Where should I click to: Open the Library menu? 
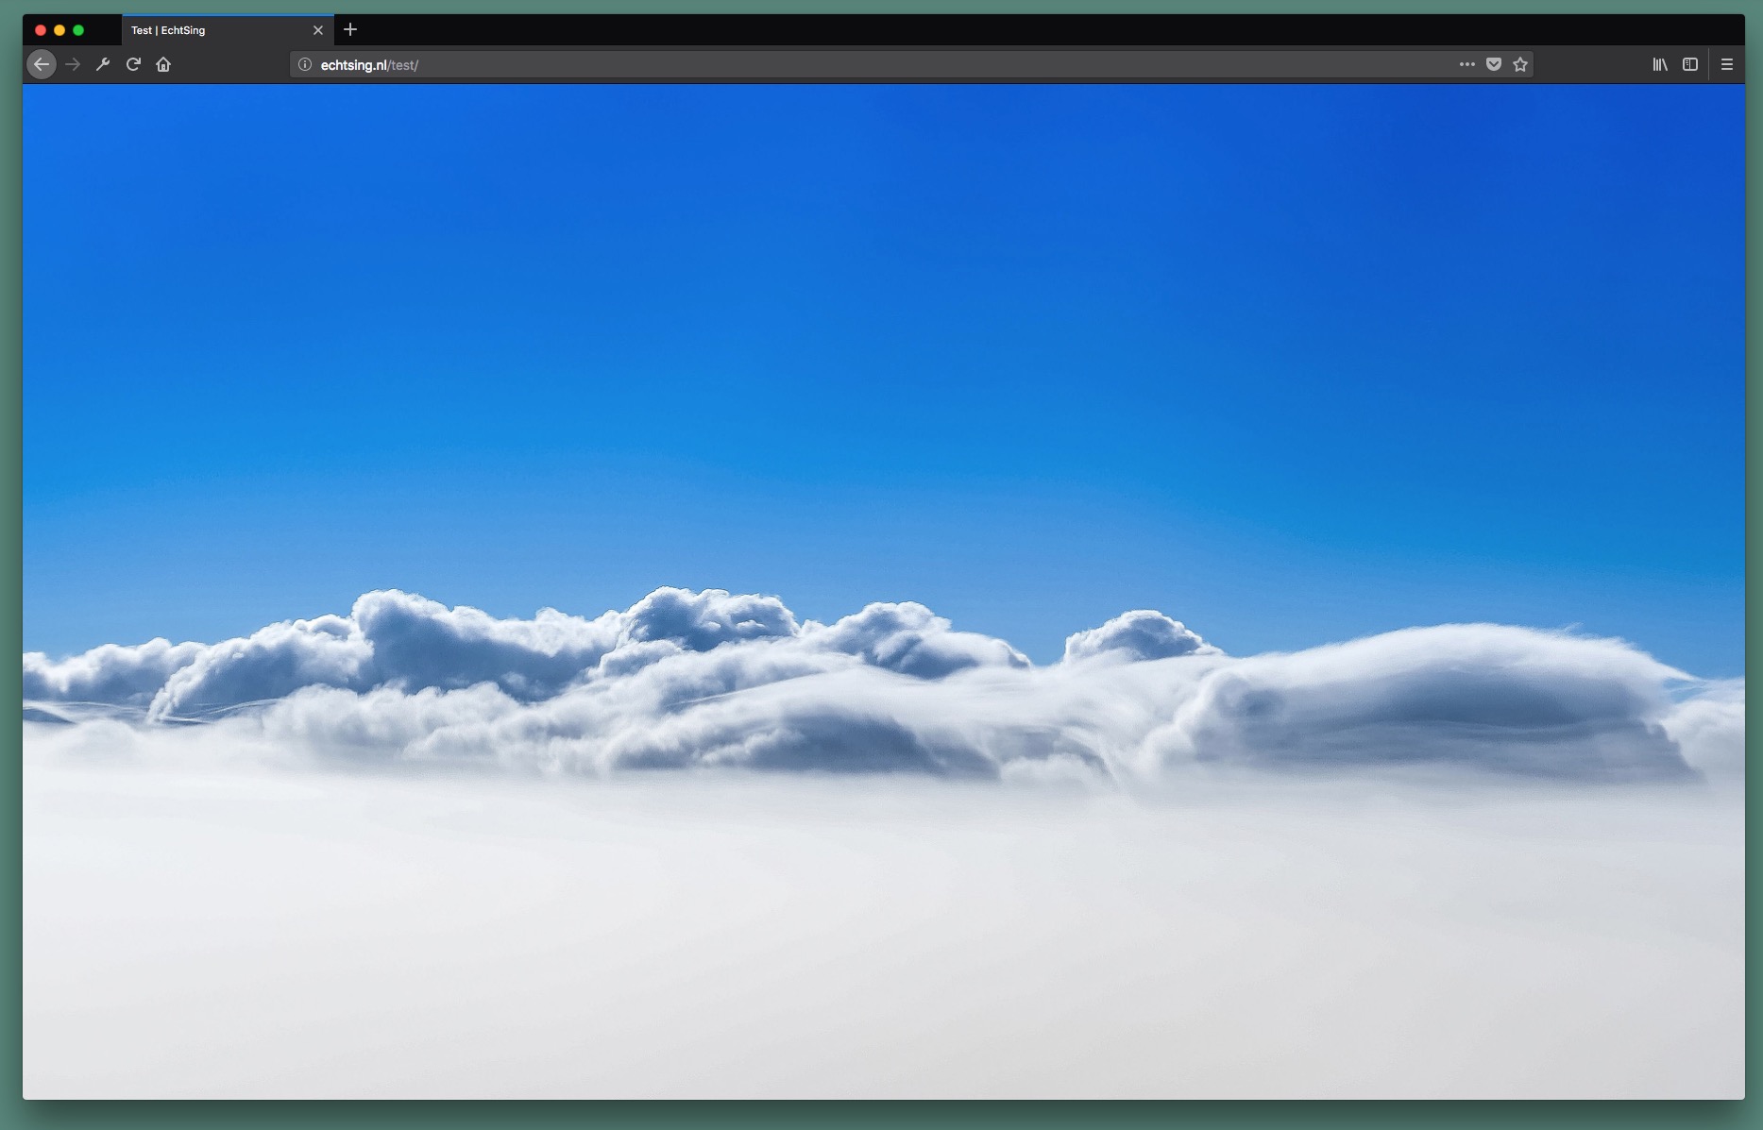point(1660,64)
